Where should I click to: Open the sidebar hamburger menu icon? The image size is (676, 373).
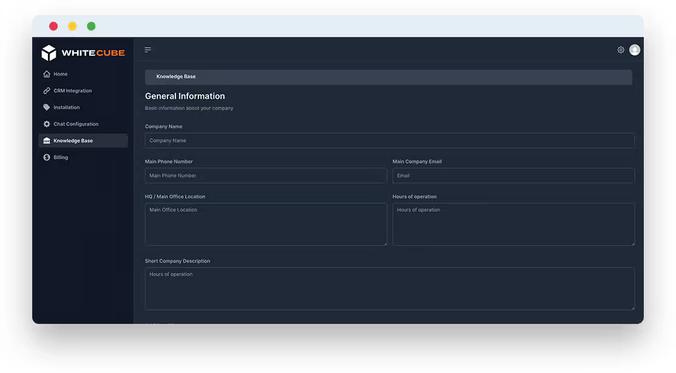[147, 49]
